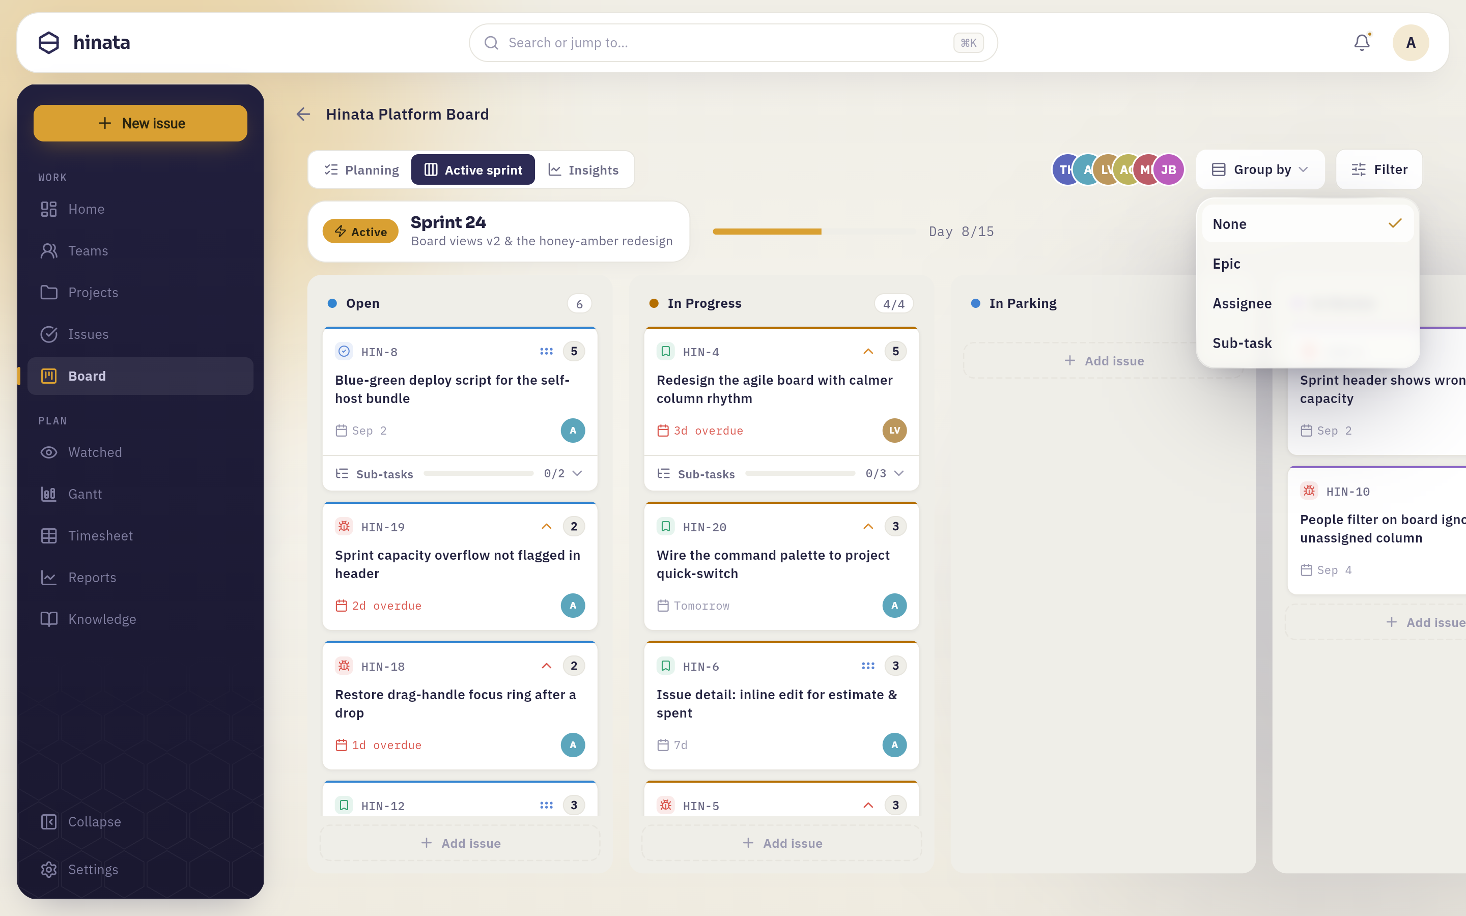The image size is (1466, 916).
Task: Open Settings from the sidebar
Action: click(140, 870)
